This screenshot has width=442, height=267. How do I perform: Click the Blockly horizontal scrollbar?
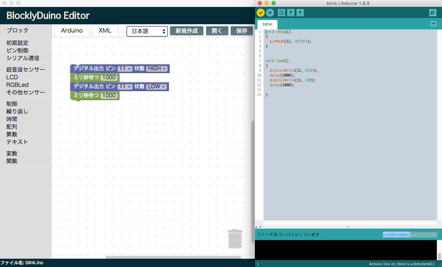pyautogui.click(x=173, y=257)
